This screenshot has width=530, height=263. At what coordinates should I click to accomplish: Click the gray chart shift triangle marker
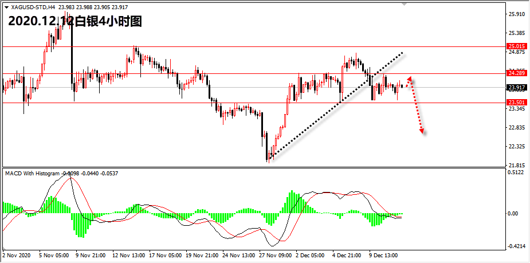click(404, 5)
